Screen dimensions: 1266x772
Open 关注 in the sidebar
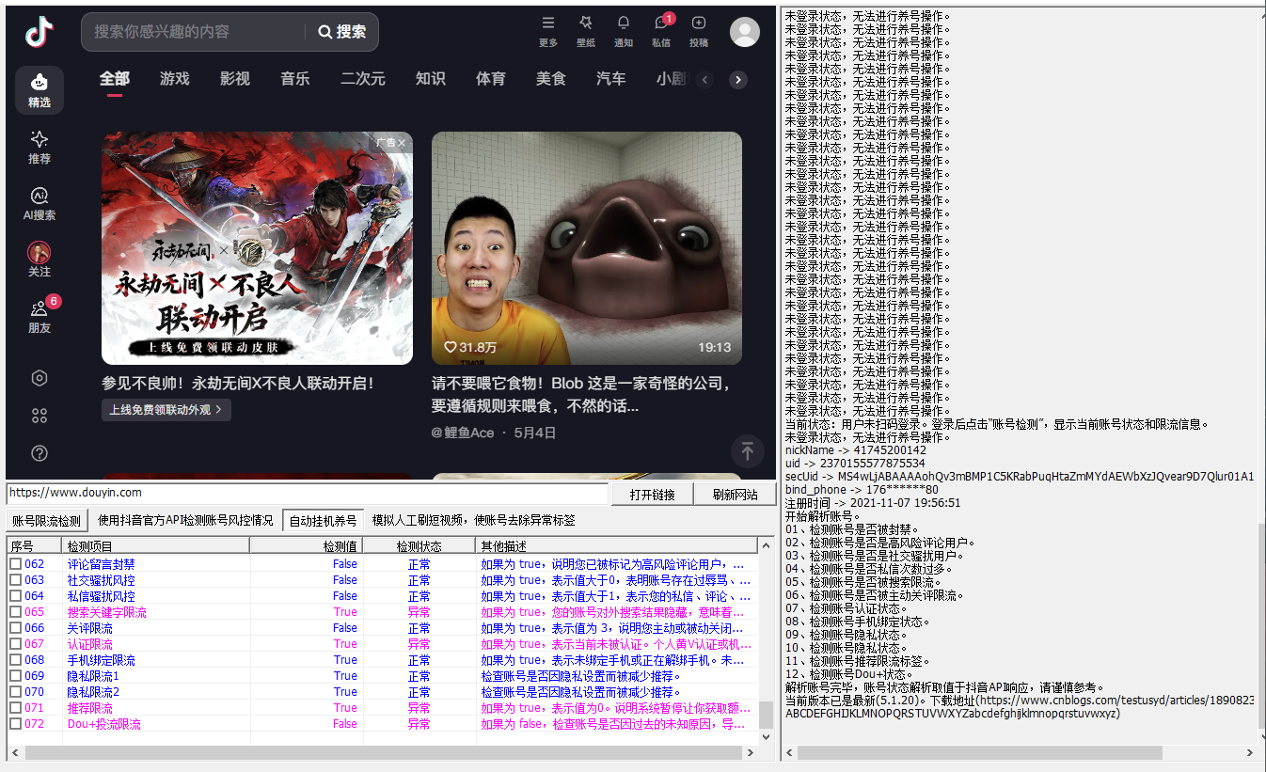click(40, 260)
